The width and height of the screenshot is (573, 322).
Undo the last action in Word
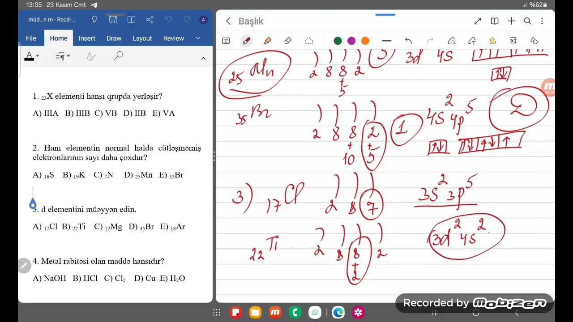(168, 20)
